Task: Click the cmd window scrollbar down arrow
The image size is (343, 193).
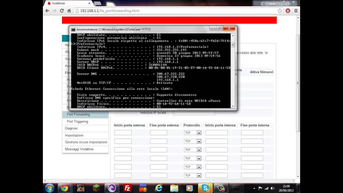Action: [x=233, y=106]
